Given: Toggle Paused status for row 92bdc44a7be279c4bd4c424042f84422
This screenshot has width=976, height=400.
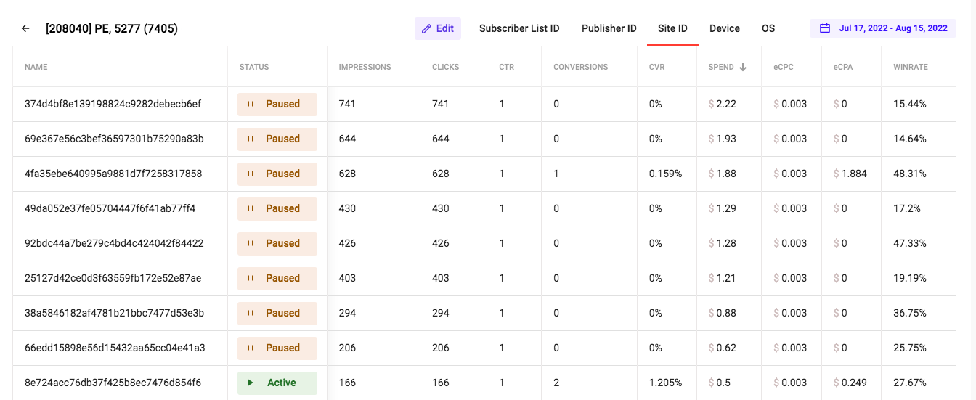Looking at the screenshot, I should tap(277, 243).
